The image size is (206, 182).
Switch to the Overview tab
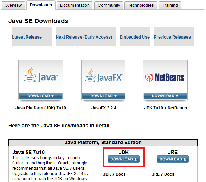tap(13, 5)
